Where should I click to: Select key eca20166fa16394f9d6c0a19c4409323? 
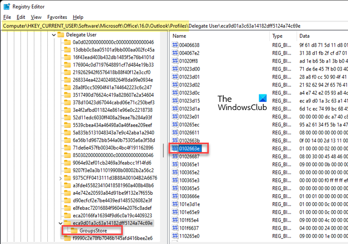[112, 216]
